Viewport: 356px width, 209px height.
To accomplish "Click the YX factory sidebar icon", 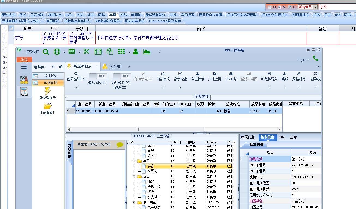I will coord(24,80).
